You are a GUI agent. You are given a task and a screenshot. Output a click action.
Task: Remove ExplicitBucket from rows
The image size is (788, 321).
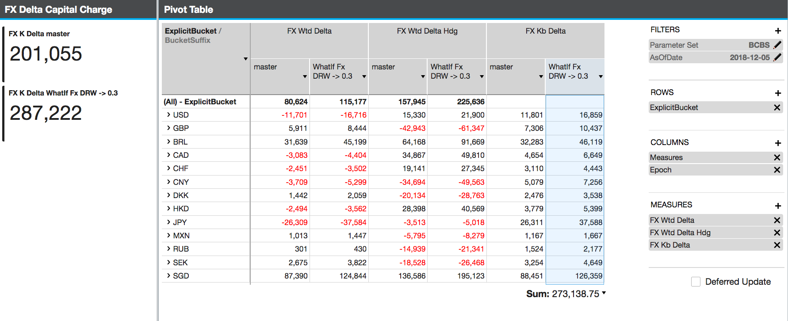point(777,107)
